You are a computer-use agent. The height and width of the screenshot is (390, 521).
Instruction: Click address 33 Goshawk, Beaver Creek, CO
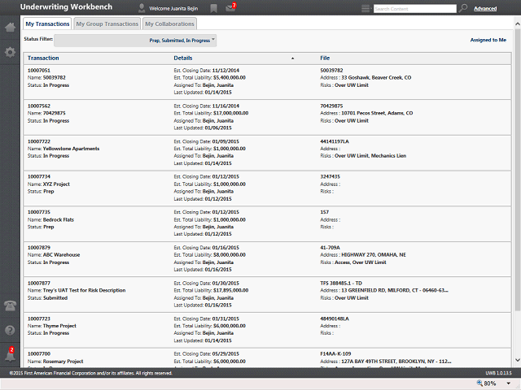[x=376, y=78]
